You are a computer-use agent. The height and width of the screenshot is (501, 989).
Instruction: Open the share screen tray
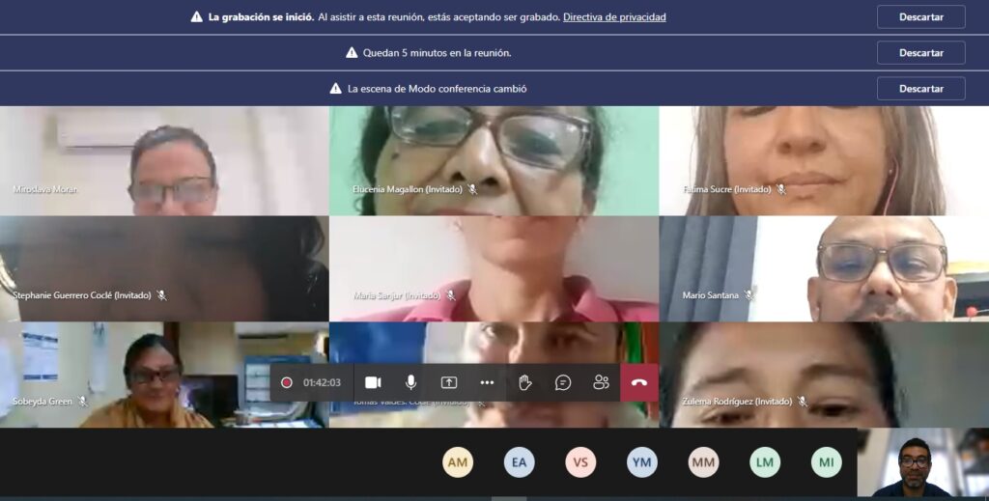[x=448, y=382]
